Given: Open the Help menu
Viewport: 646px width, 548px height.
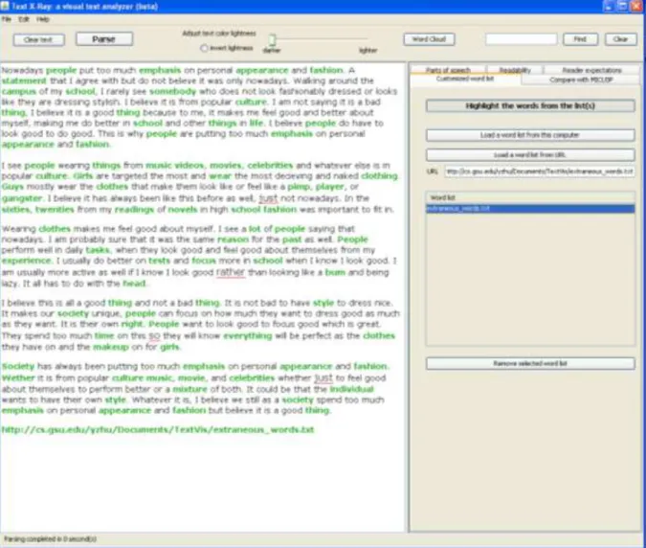Looking at the screenshot, I should click(x=42, y=19).
